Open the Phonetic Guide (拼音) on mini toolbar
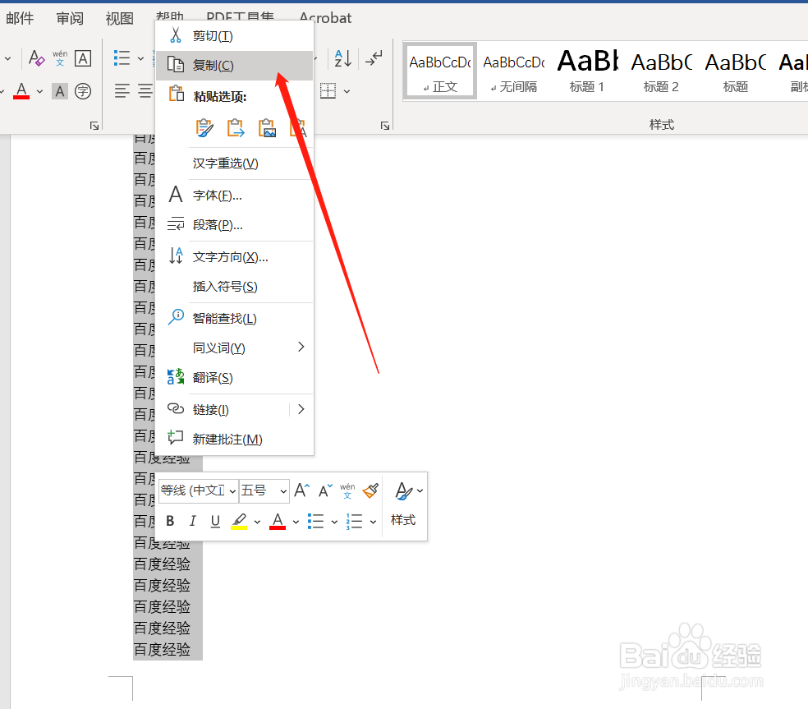Image resolution: width=808 pixels, height=709 pixels. pos(347,490)
